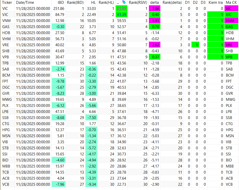The image size is (239, 190).
Task: Select BID in the Ticker column
Action: click(5, 160)
